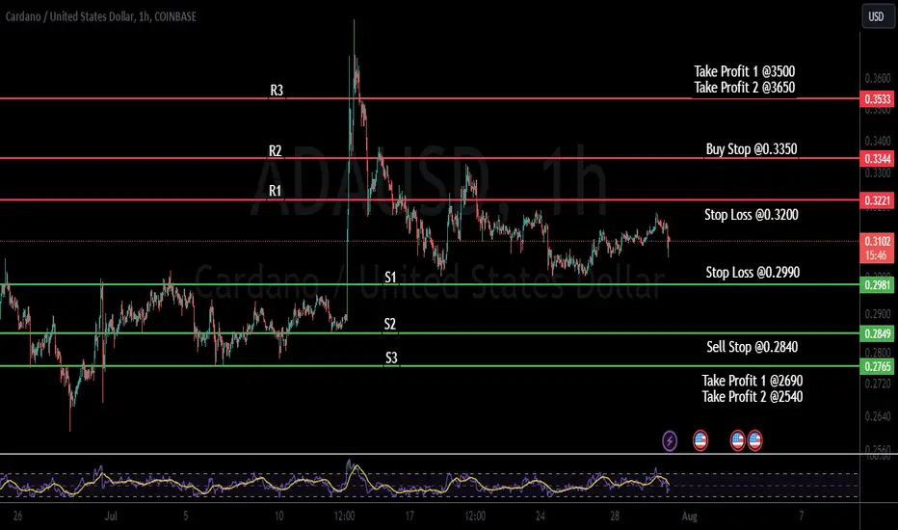Image resolution: width=898 pixels, height=530 pixels.
Task: Click the 0.2720 price axis tick
Action: tap(878, 384)
